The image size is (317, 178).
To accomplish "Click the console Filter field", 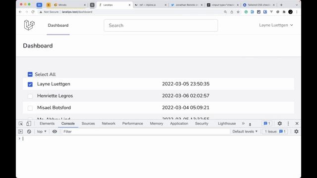I will point(146,132).
